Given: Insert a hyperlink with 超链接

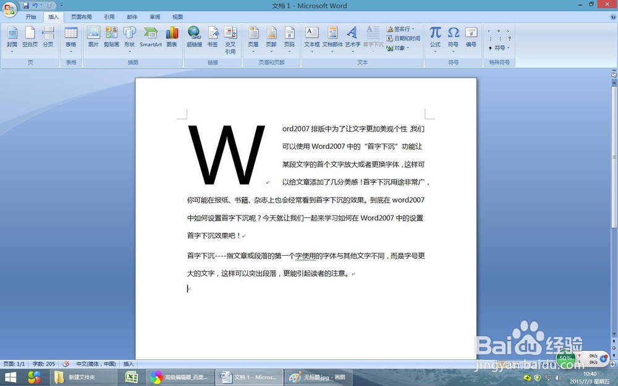Looking at the screenshot, I should coord(194,37).
